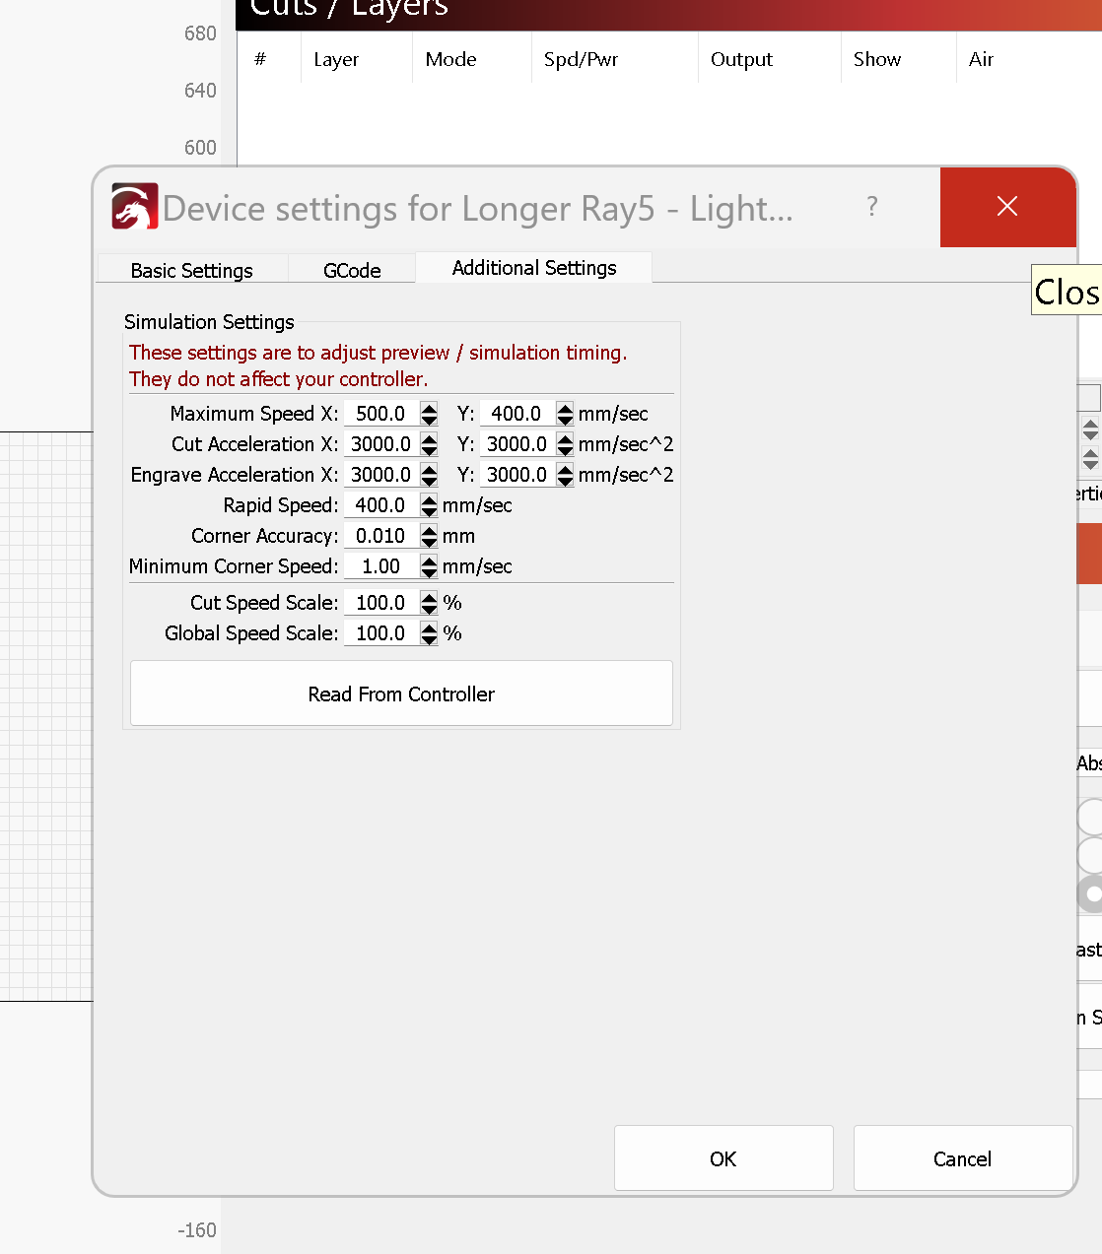Click the Air column header
This screenshot has height=1254, width=1102.
[x=1029, y=59]
